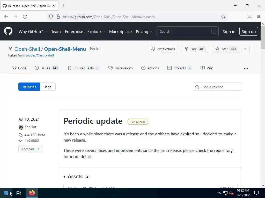Open the notification center icon

(256, 193)
